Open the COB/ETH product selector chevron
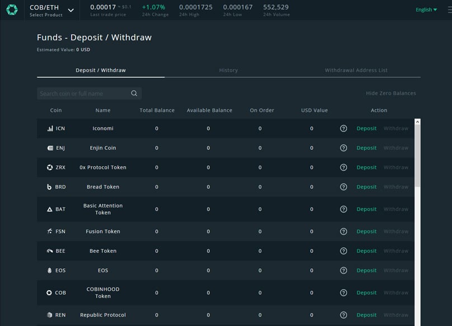The height and width of the screenshot is (326, 452). click(70, 11)
